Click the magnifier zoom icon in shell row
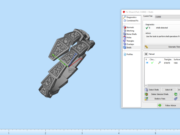Viewport: 180px width, 135px height. 159,63
